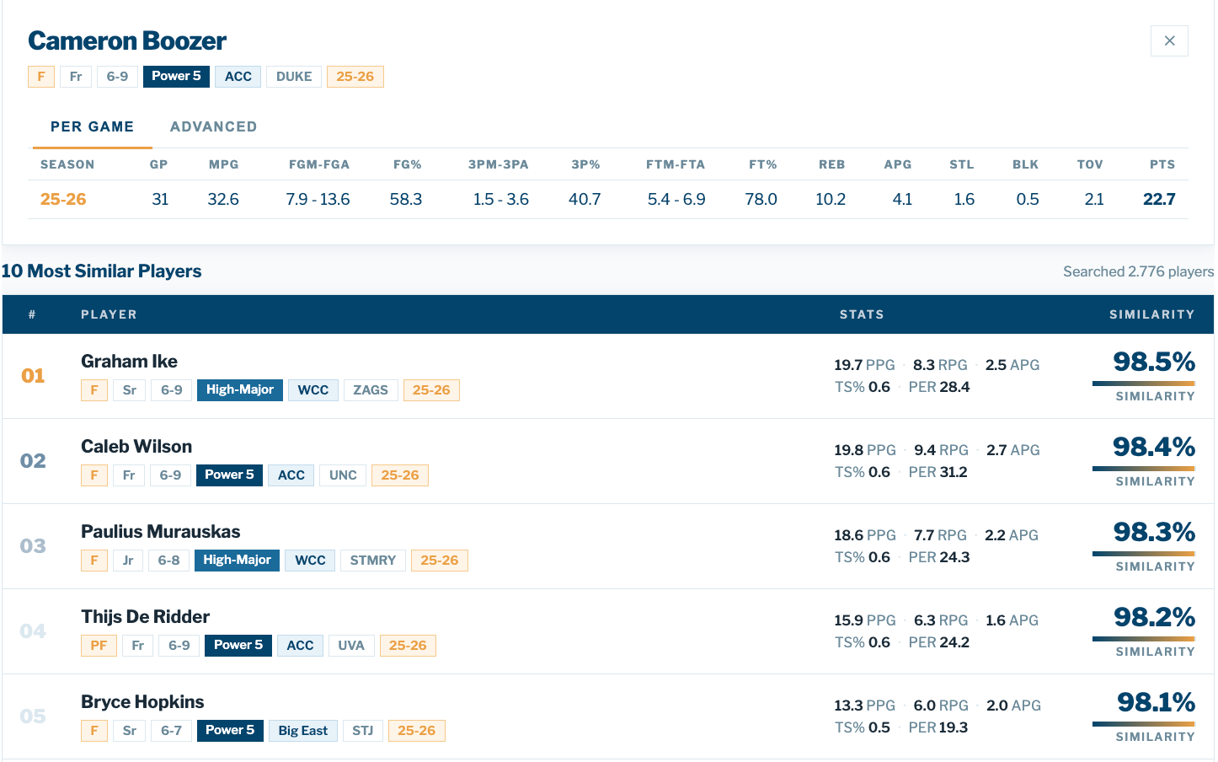The image size is (1218, 762).
Task: Click the DUKE team tag
Action: coord(294,77)
